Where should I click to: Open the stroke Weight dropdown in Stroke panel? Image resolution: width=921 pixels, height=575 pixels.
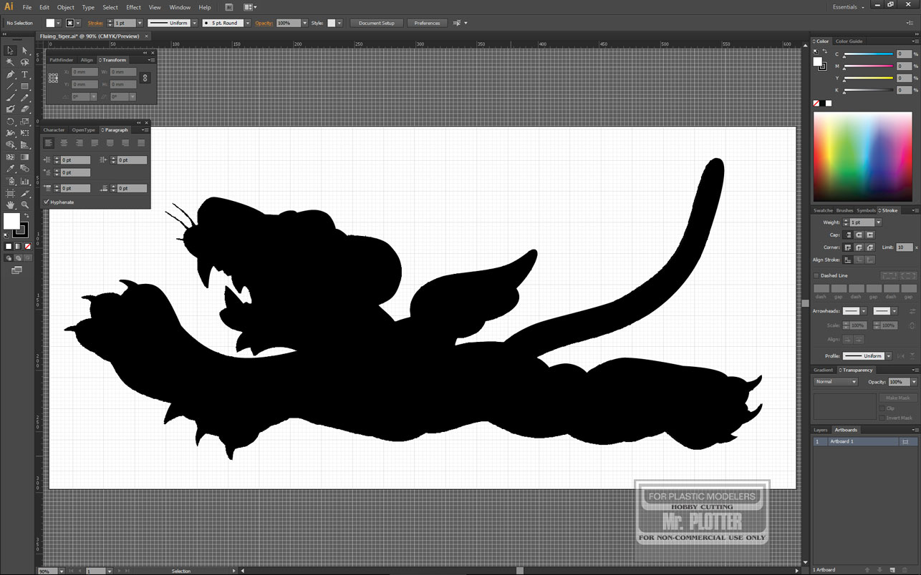coord(879,222)
